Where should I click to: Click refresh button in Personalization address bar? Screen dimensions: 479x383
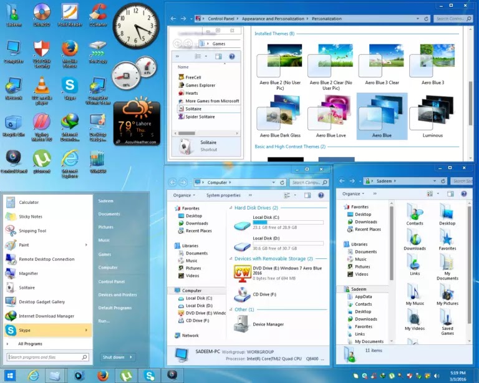pos(426,19)
